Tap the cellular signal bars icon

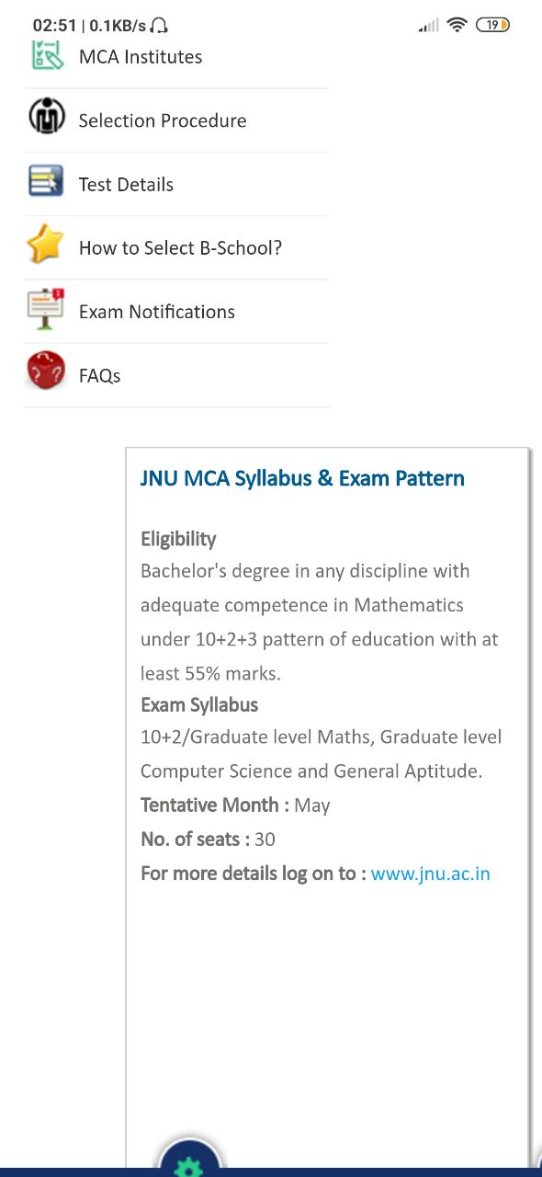(x=428, y=26)
